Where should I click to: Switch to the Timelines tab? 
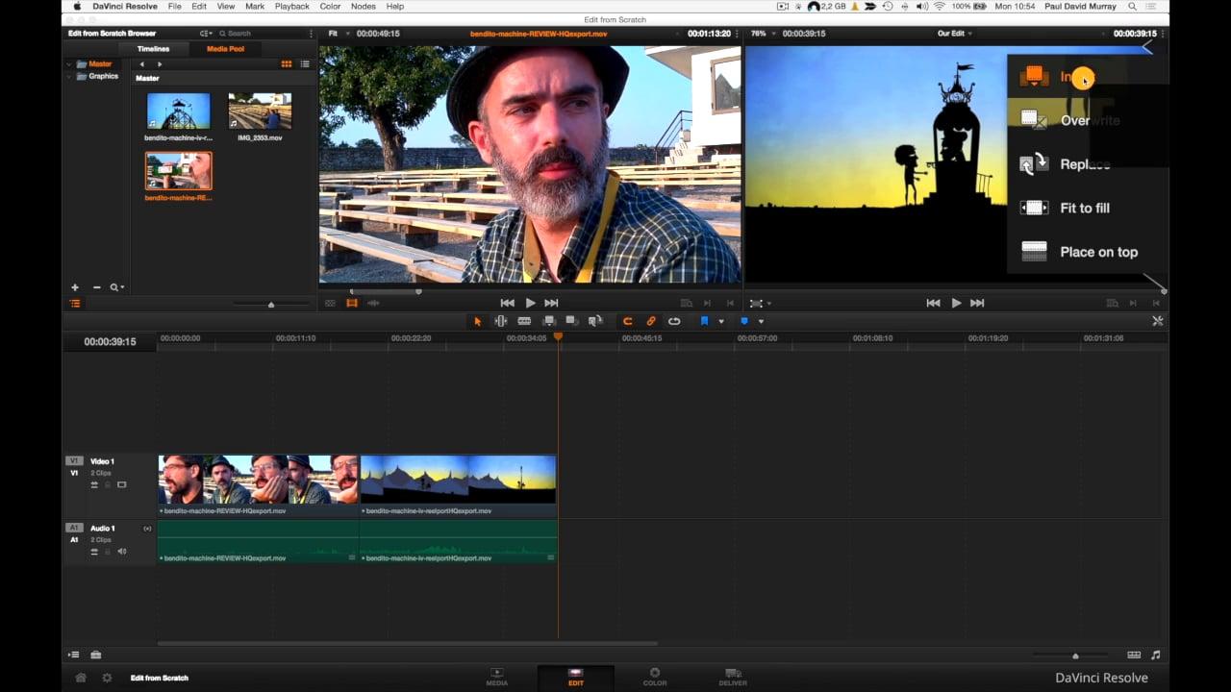click(153, 49)
